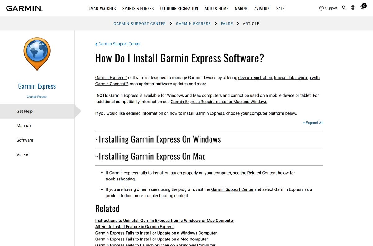373x246 pixels.
Task: Open the search magnifier icon
Action: point(344,8)
